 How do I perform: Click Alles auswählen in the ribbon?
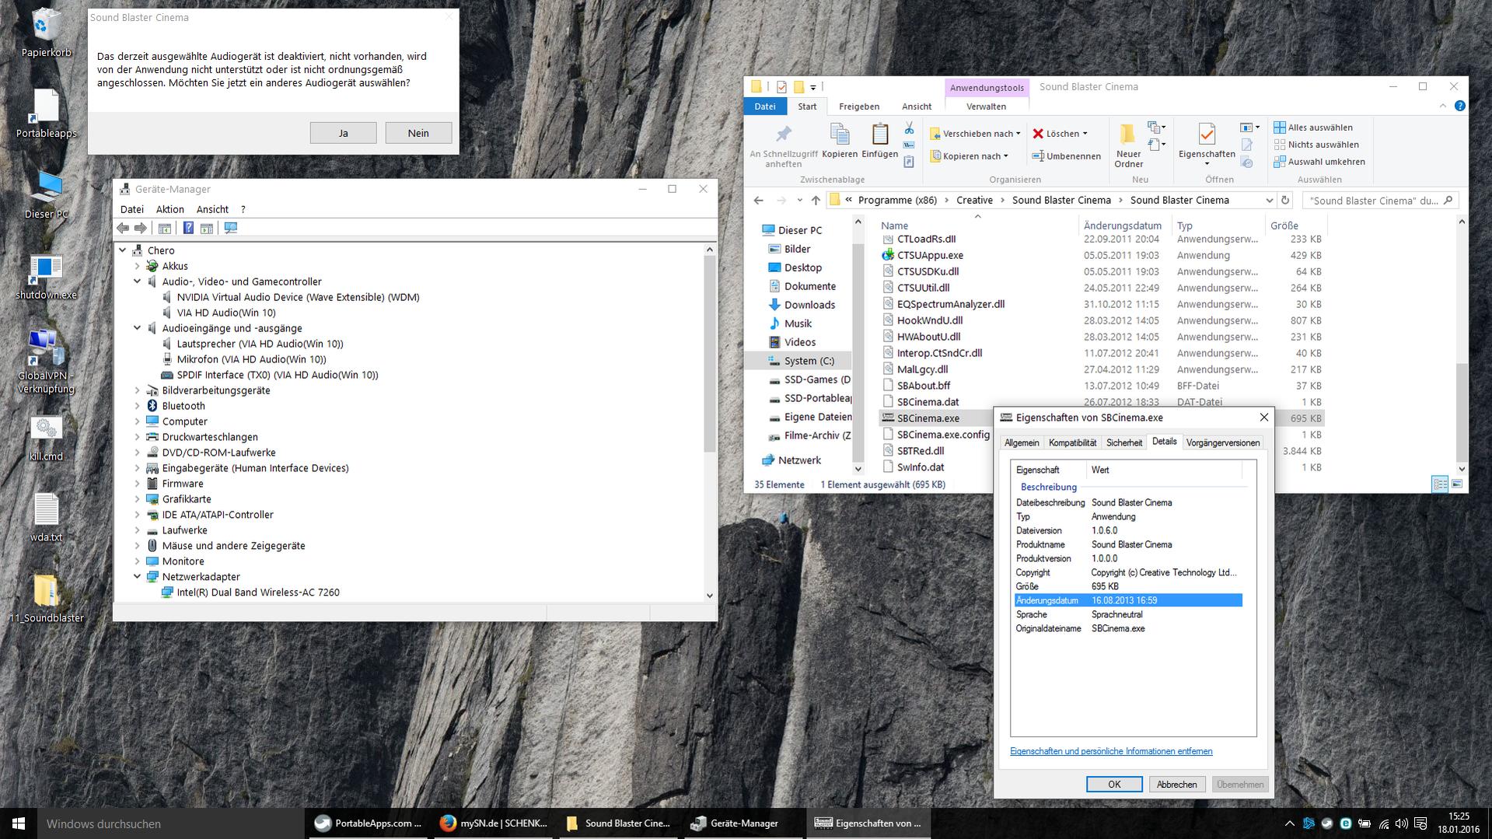tap(1313, 128)
